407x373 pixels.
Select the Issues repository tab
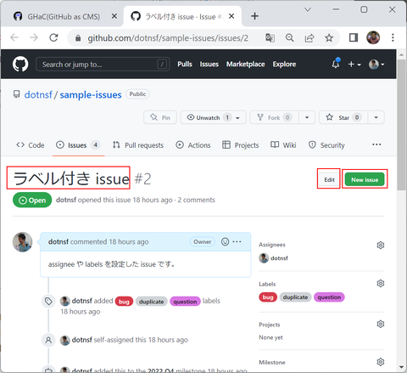tap(78, 145)
